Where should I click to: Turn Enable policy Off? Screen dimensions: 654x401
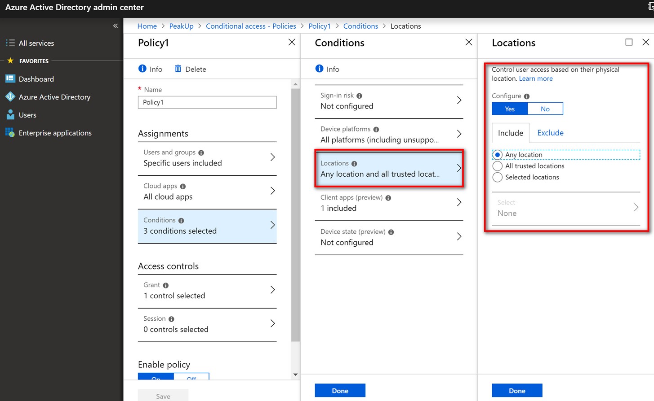191,377
